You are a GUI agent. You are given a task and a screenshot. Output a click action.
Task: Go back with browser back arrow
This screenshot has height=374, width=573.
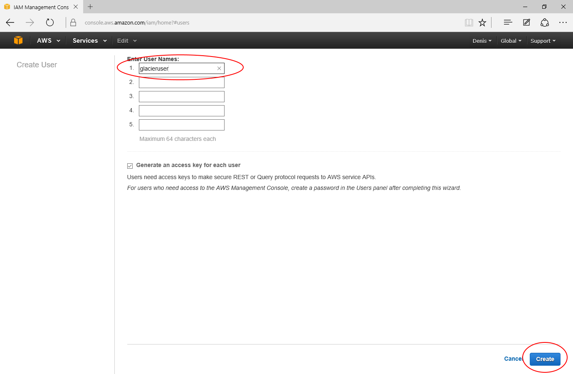coord(10,22)
